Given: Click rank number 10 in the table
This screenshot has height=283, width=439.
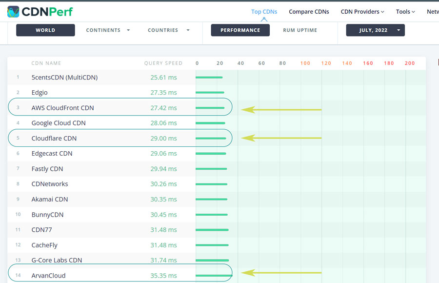Looking at the screenshot, I should tap(18, 214).
